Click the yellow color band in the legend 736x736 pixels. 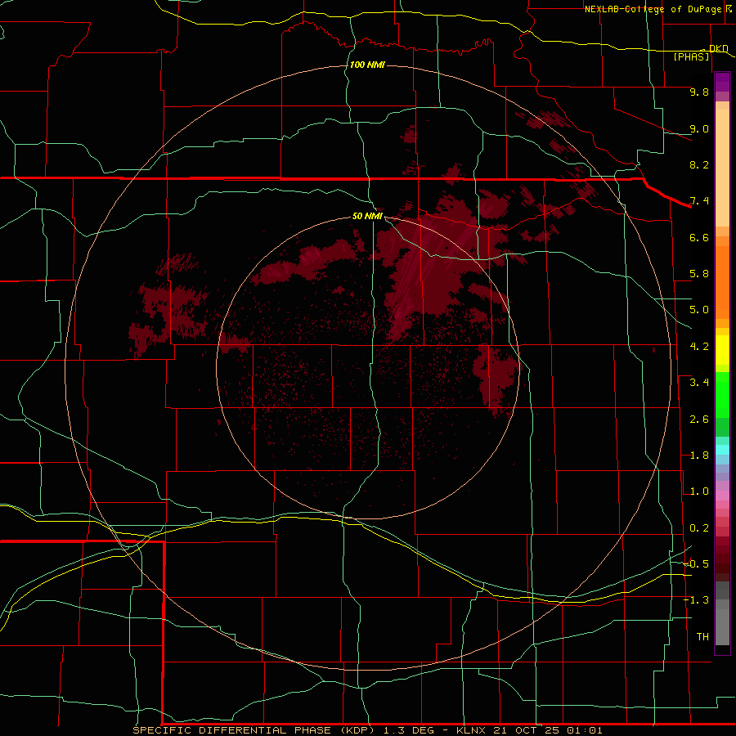[x=722, y=350]
